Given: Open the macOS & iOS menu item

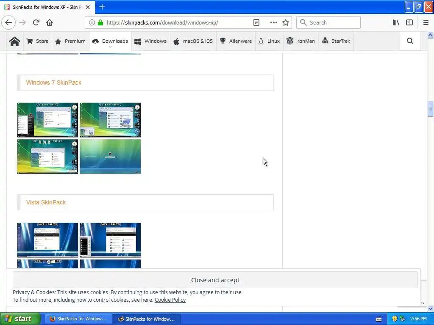Looking at the screenshot, I should tap(193, 41).
